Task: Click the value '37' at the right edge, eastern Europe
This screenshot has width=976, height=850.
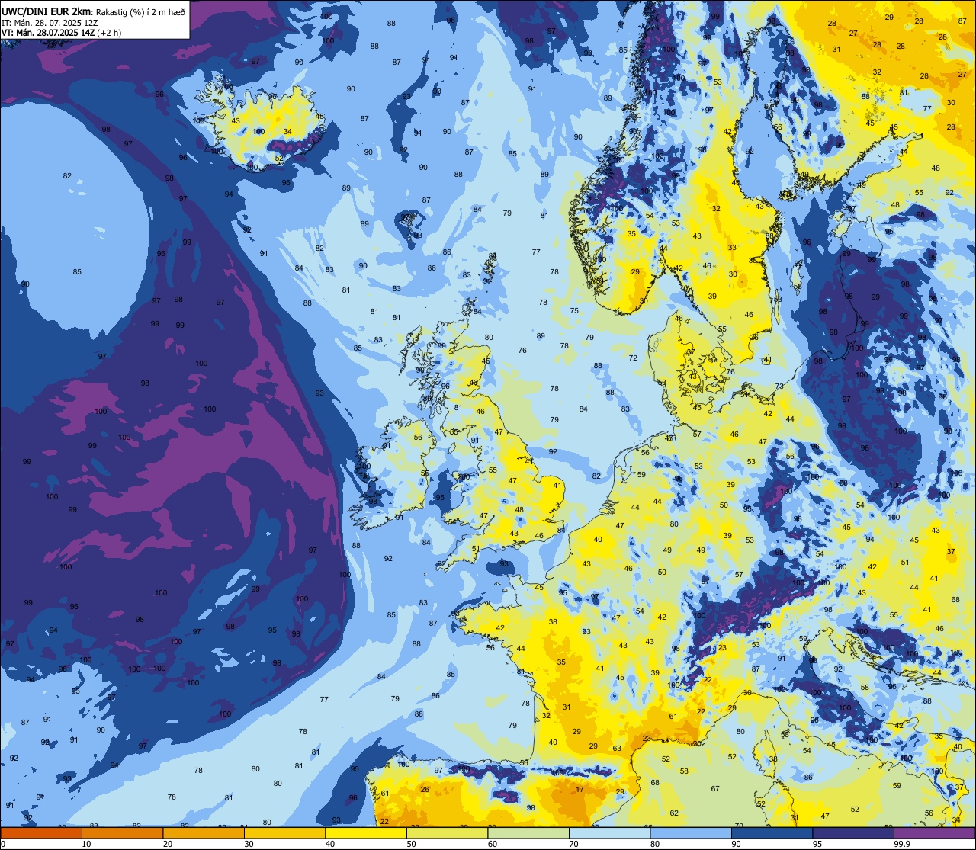Action: pos(951,552)
